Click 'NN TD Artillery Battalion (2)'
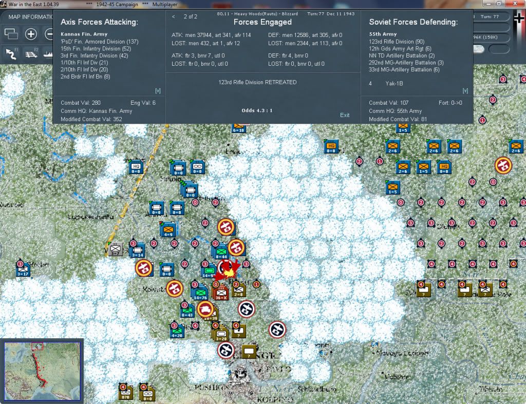 [402, 55]
